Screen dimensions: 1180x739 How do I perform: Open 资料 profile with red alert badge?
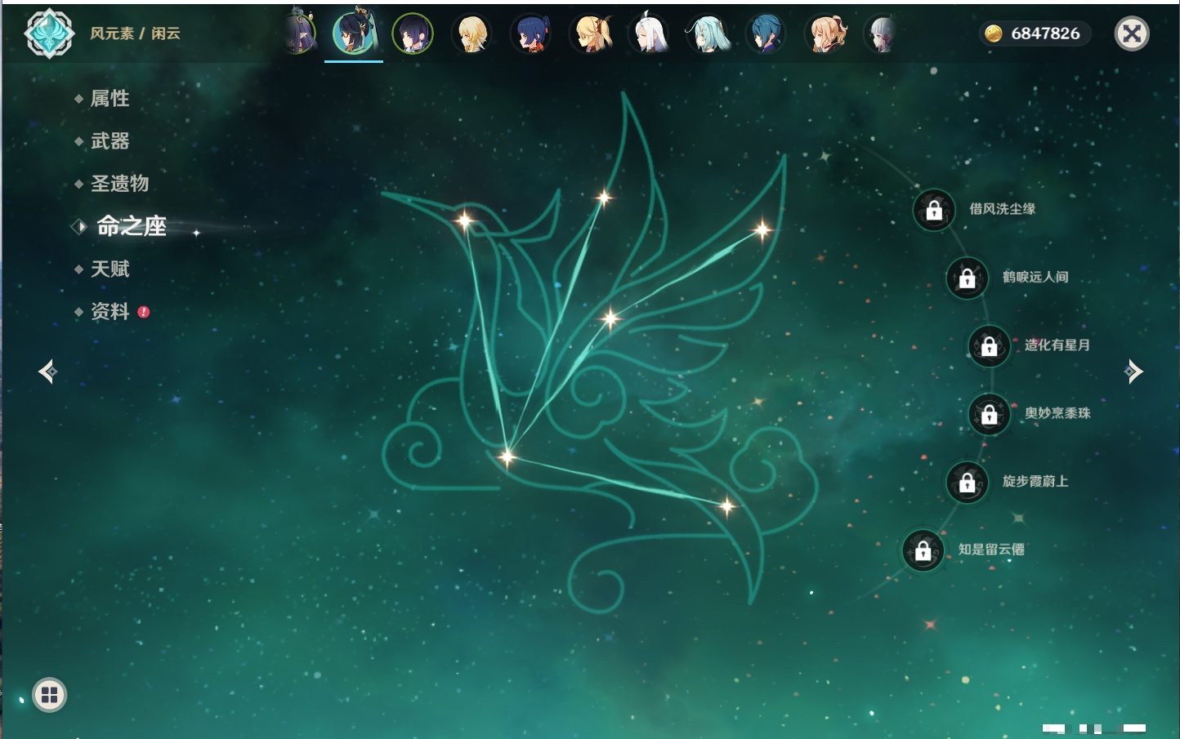pos(110,311)
